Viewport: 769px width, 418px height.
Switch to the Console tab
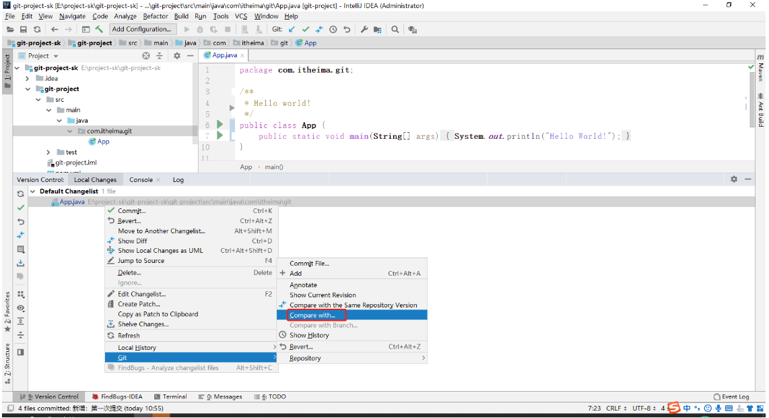[141, 180]
